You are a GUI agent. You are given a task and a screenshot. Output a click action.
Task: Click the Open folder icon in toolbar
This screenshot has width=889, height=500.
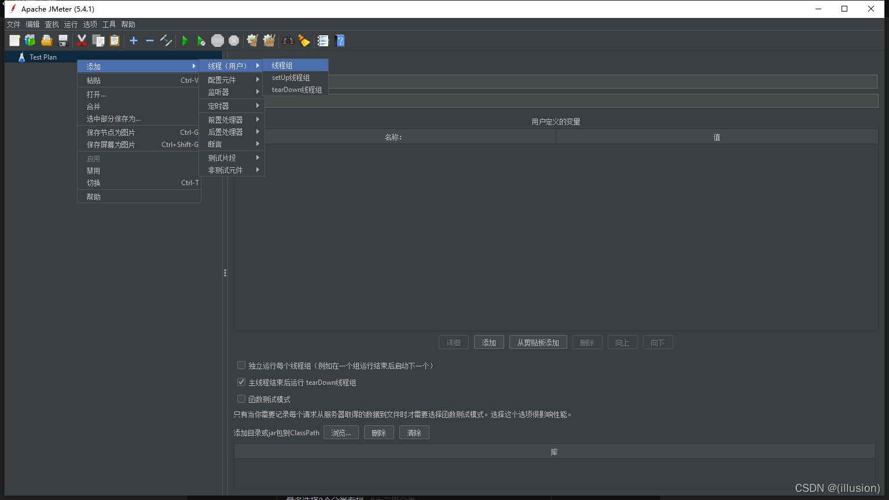pos(46,41)
